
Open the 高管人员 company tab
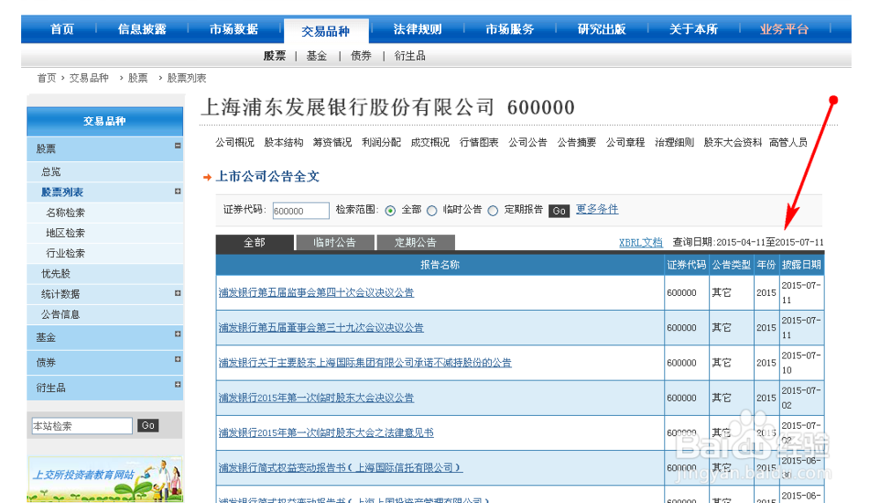(x=788, y=143)
